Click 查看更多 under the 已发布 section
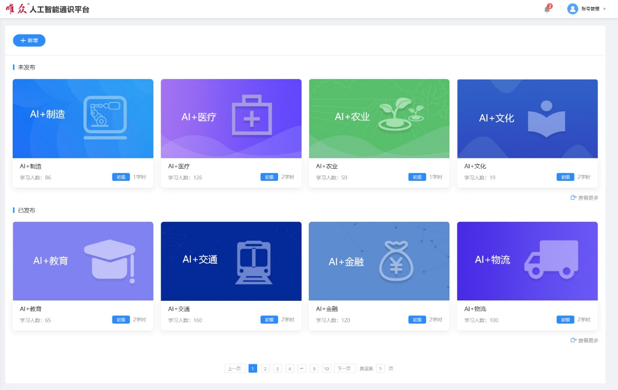This screenshot has height=390, width=618. click(x=585, y=340)
